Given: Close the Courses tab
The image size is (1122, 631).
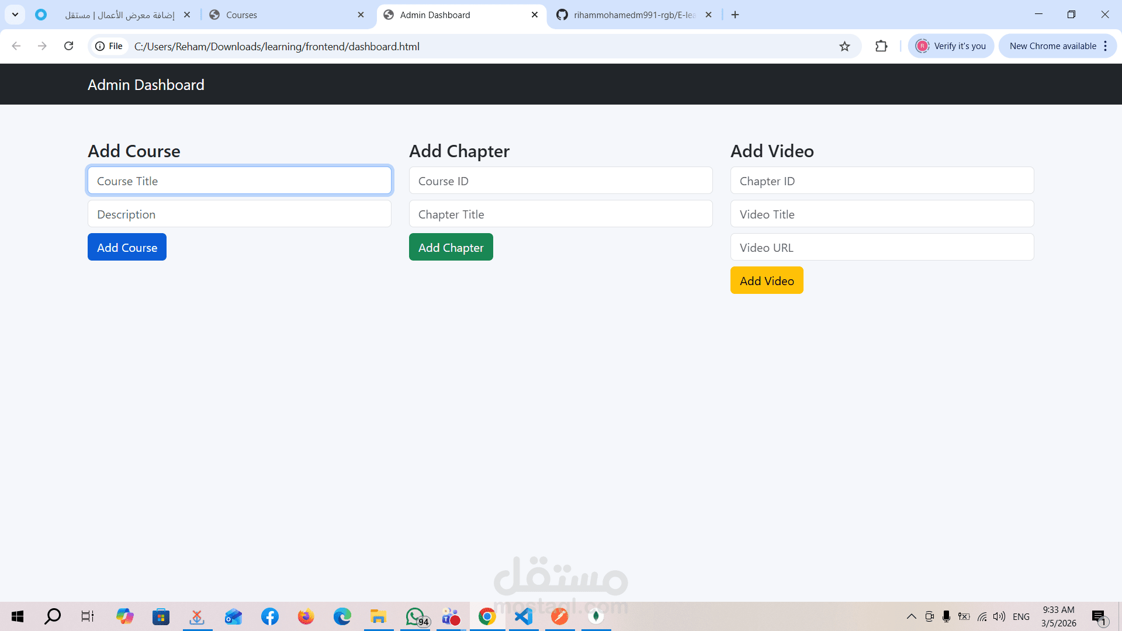Looking at the screenshot, I should pos(361,15).
